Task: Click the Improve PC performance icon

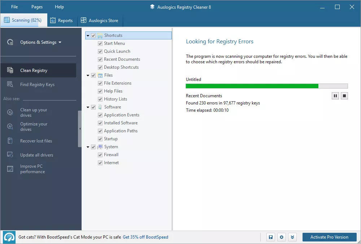Action: [x=10, y=169]
